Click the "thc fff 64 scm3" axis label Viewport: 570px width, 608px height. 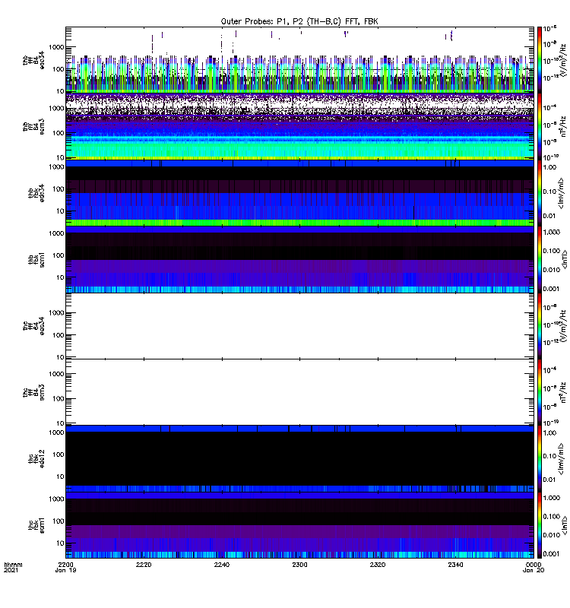pos(33,392)
